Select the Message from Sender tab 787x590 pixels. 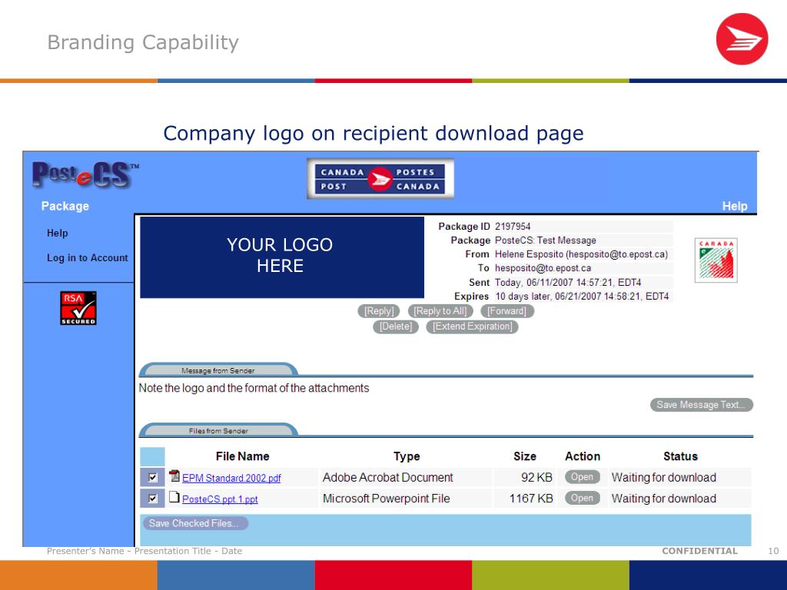pos(218,370)
